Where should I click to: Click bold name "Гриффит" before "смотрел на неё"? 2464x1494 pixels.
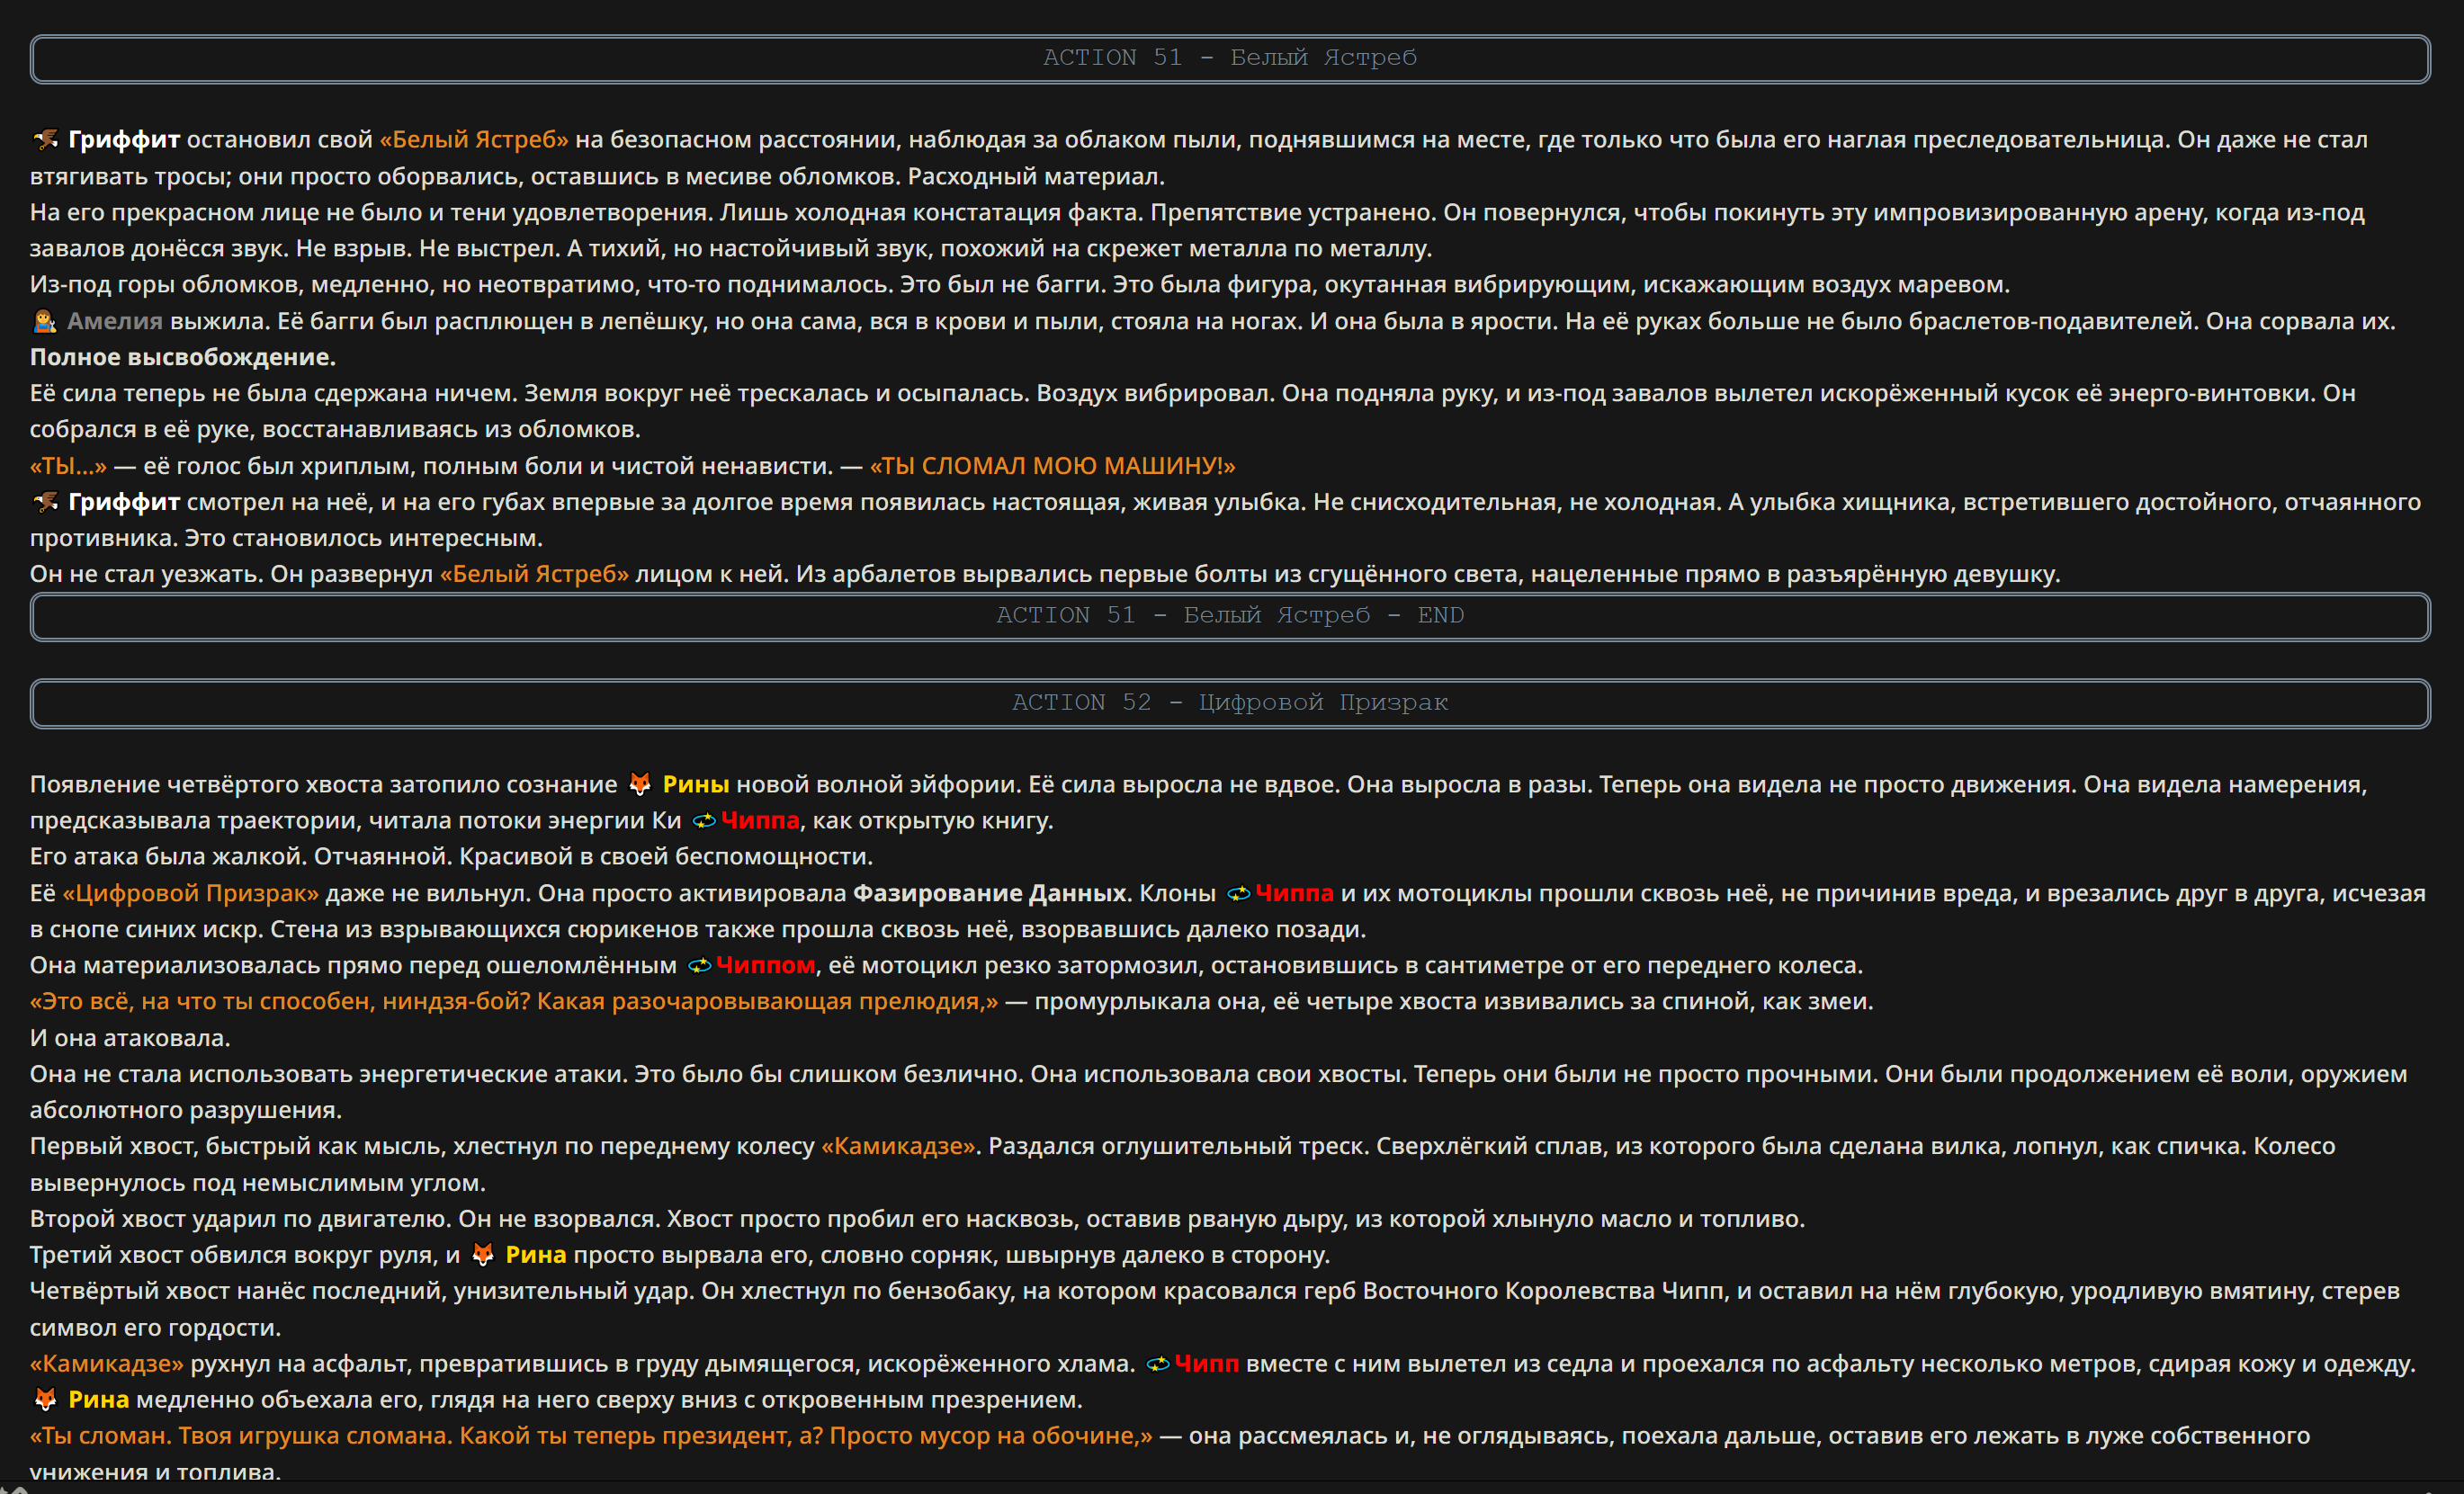124,502
